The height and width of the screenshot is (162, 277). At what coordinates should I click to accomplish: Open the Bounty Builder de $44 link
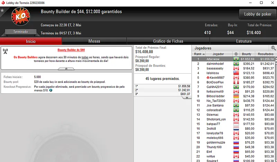tap(71, 50)
